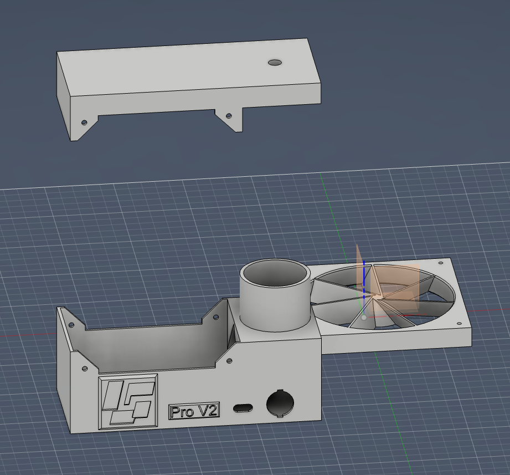Screen dimensions: 510x475
Task: Select the large round port hole on front
Action: [280, 403]
